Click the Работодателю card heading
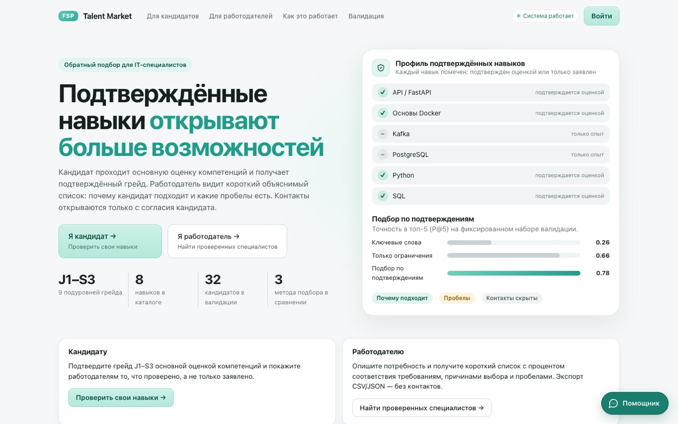The height and width of the screenshot is (424, 678). click(378, 351)
